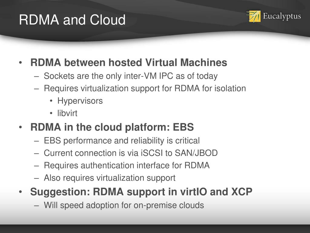Select heading RDMA in the cloud platform: EBS

[112, 127]
